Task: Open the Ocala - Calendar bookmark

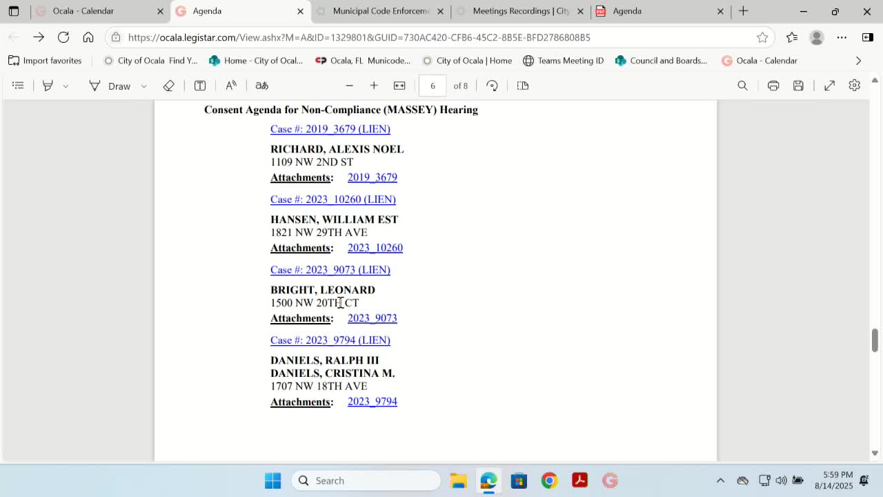Action: pyautogui.click(x=760, y=61)
